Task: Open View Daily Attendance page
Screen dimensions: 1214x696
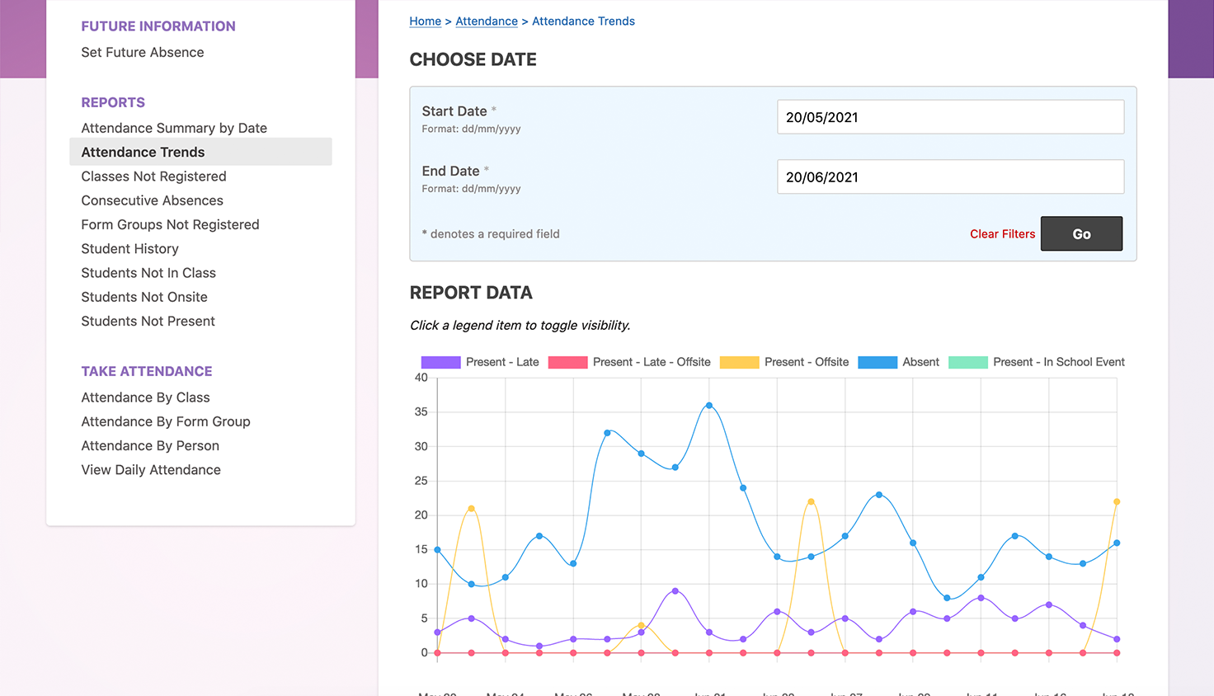Action: coord(151,470)
